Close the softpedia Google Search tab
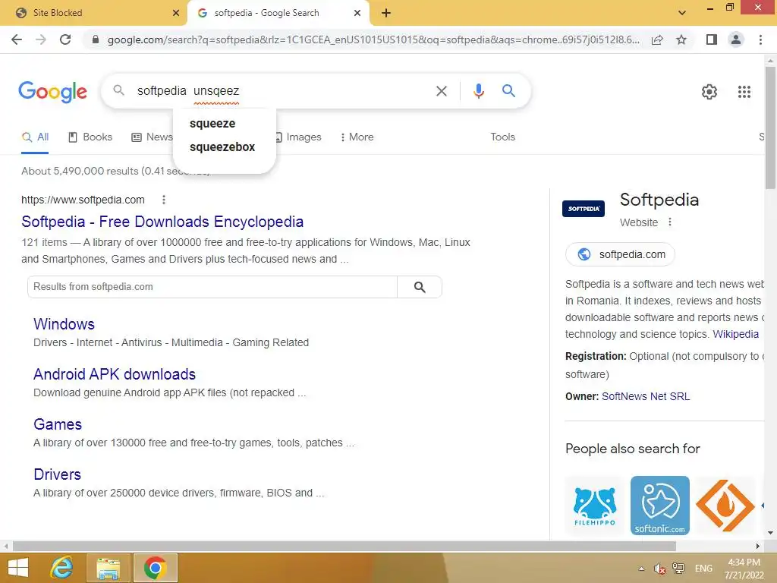 [357, 13]
